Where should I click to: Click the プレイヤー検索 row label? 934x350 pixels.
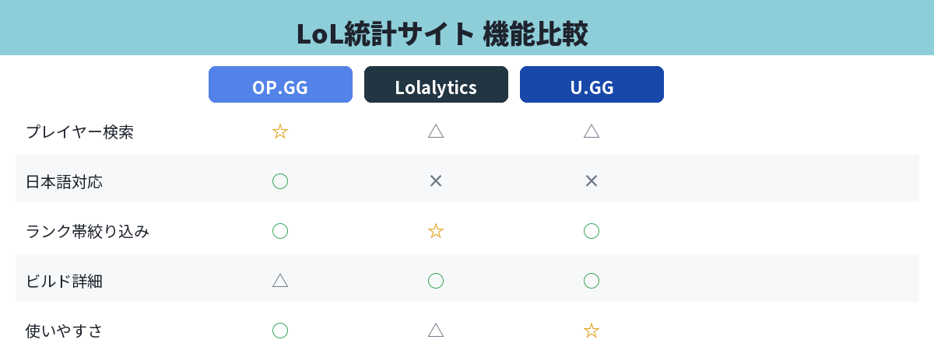pyautogui.click(x=79, y=132)
